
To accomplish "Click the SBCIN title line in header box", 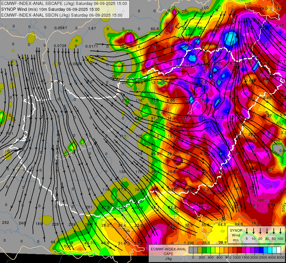I will [62, 15].
